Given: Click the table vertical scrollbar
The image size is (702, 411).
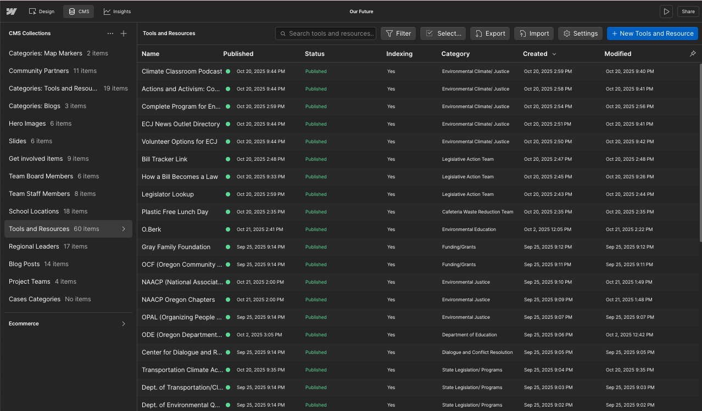Looking at the screenshot, I should [x=700, y=152].
